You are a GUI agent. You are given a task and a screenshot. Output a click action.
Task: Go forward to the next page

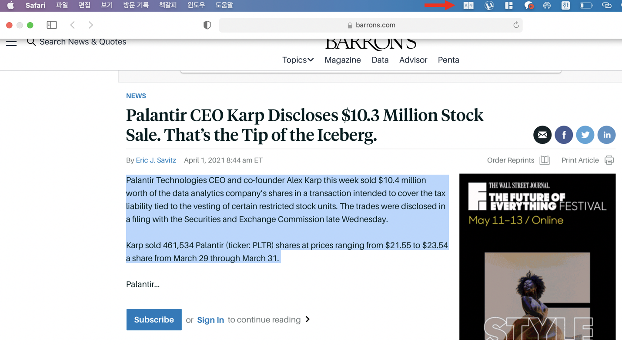90,25
